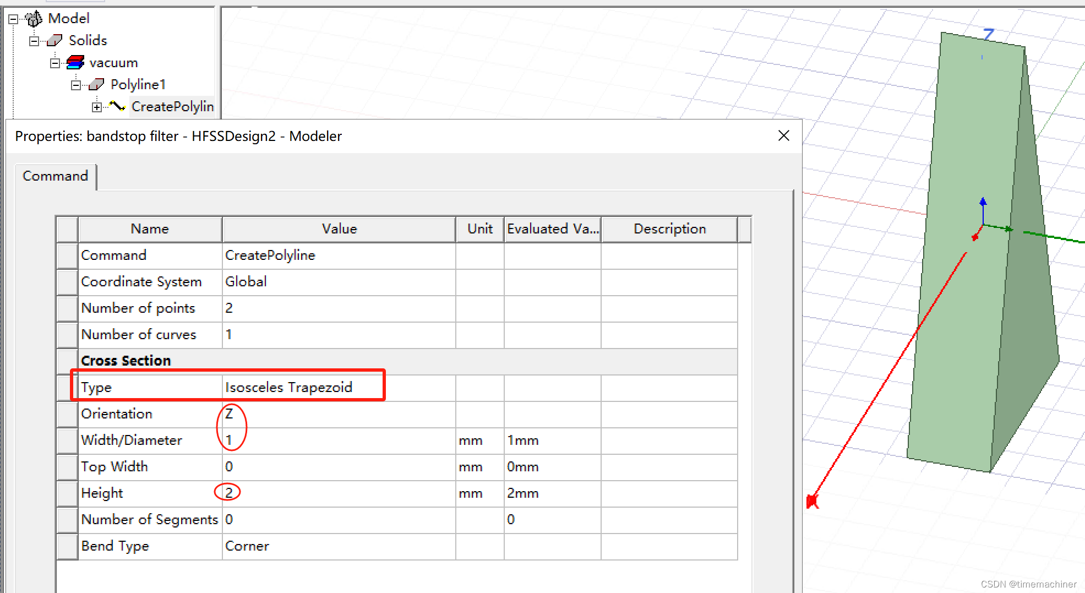Switch to the Command tab
Image resolution: width=1085 pixels, height=593 pixels.
(x=54, y=176)
